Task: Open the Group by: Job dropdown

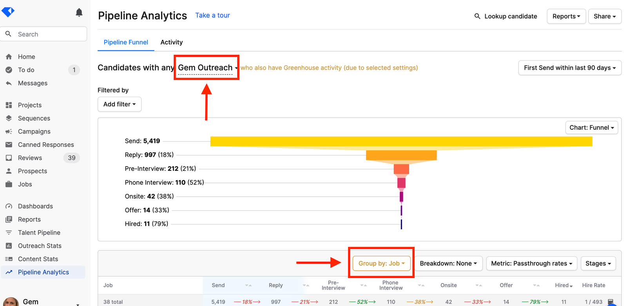Action: (x=382, y=263)
